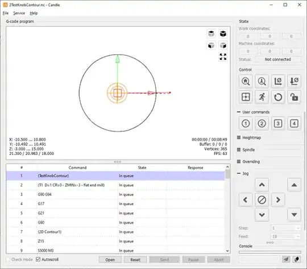Open the Send button dropdown arrow
The height and width of the screenshot is (269, 307).
point(178,260)
